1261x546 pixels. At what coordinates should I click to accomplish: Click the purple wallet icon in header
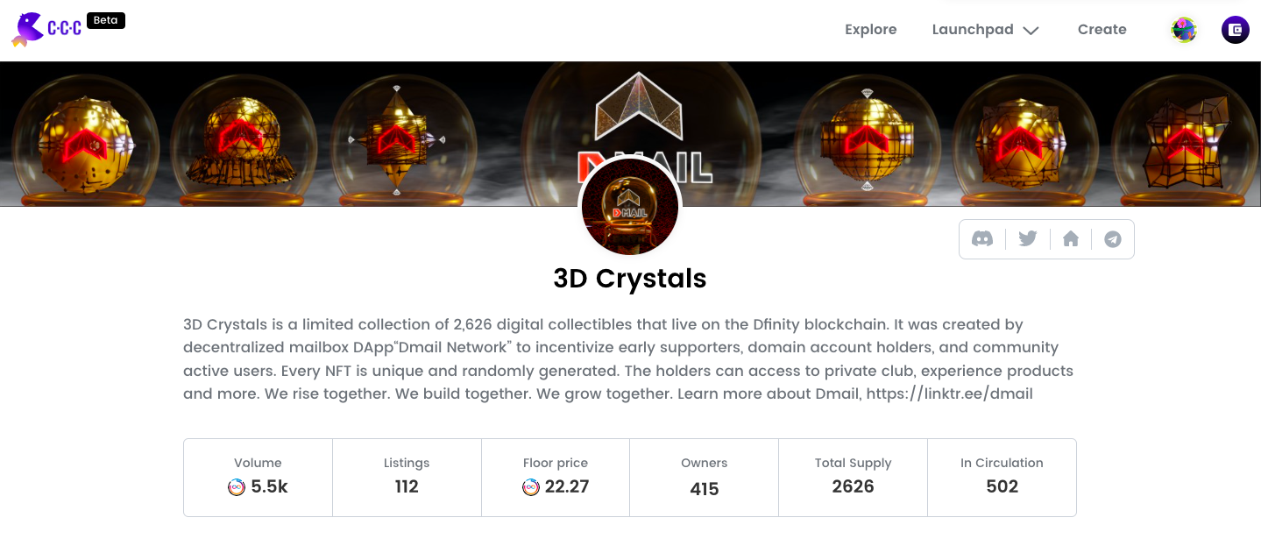point(1236,30)
